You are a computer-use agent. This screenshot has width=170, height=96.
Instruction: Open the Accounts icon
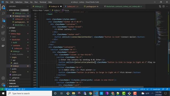3,78
